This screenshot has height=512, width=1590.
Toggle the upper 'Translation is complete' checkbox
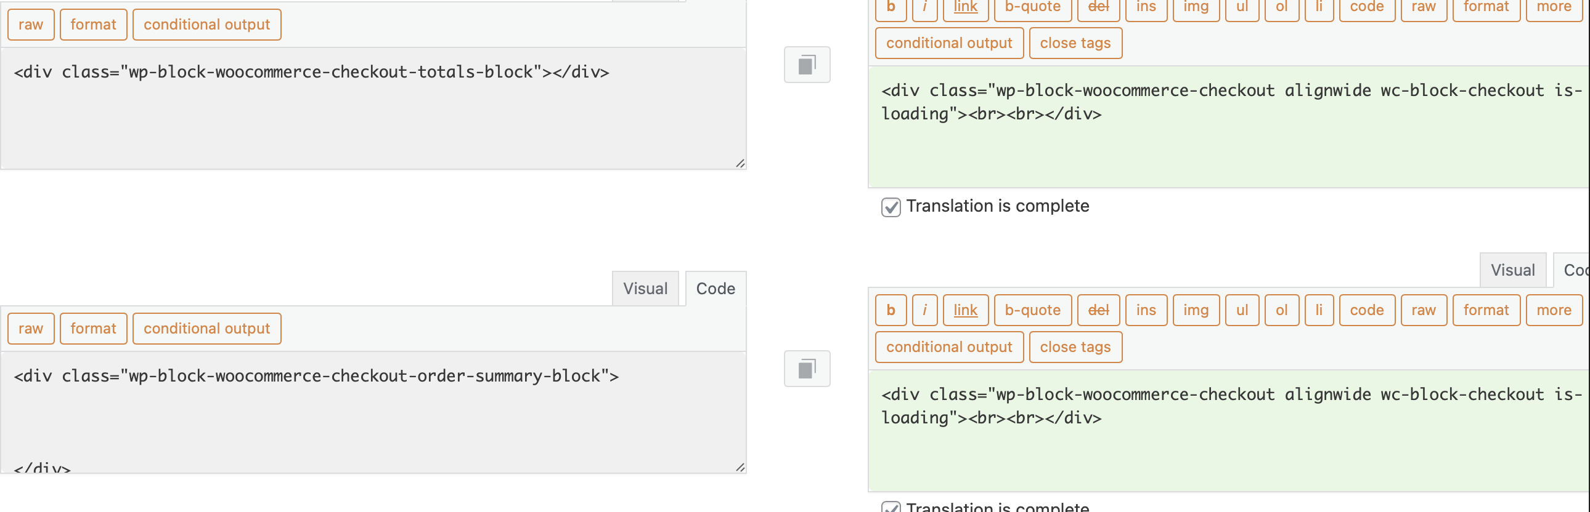click(x=891, y=207)
